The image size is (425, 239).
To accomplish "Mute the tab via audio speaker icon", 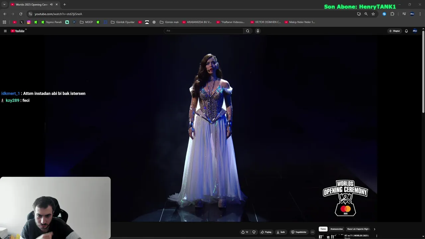I will coord(51,5).
